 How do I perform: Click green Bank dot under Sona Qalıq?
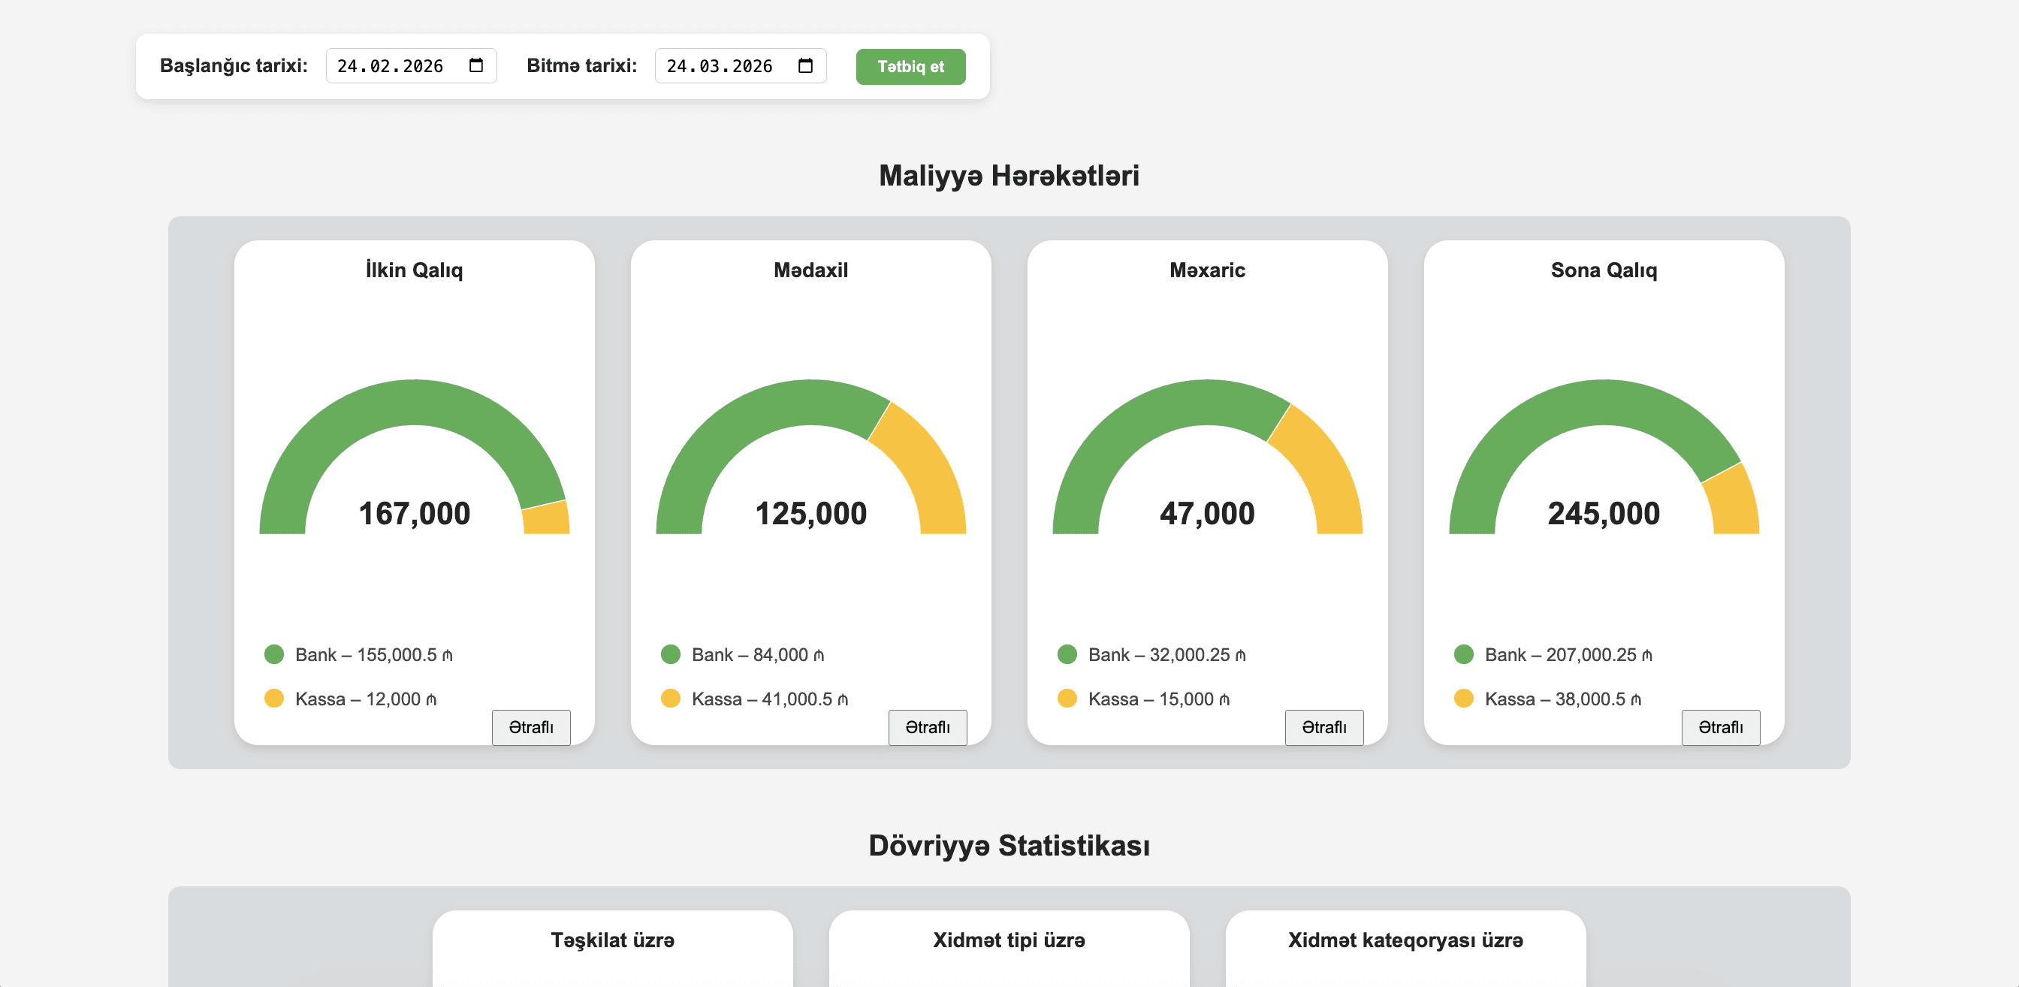click(1463, 653)
